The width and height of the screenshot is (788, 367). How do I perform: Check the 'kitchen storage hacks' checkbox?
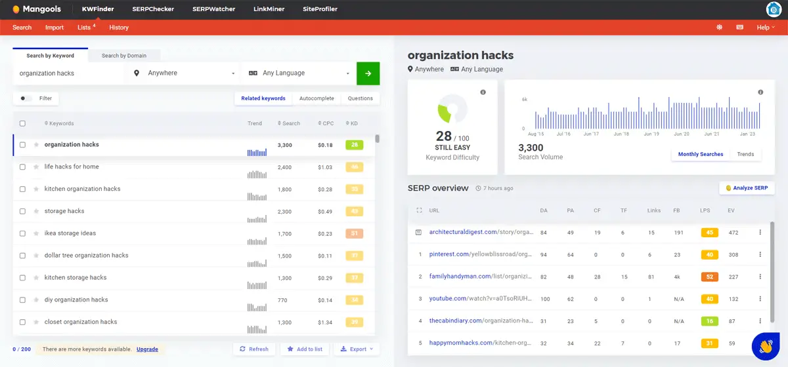pyautogui.click(x=22, y=278)
